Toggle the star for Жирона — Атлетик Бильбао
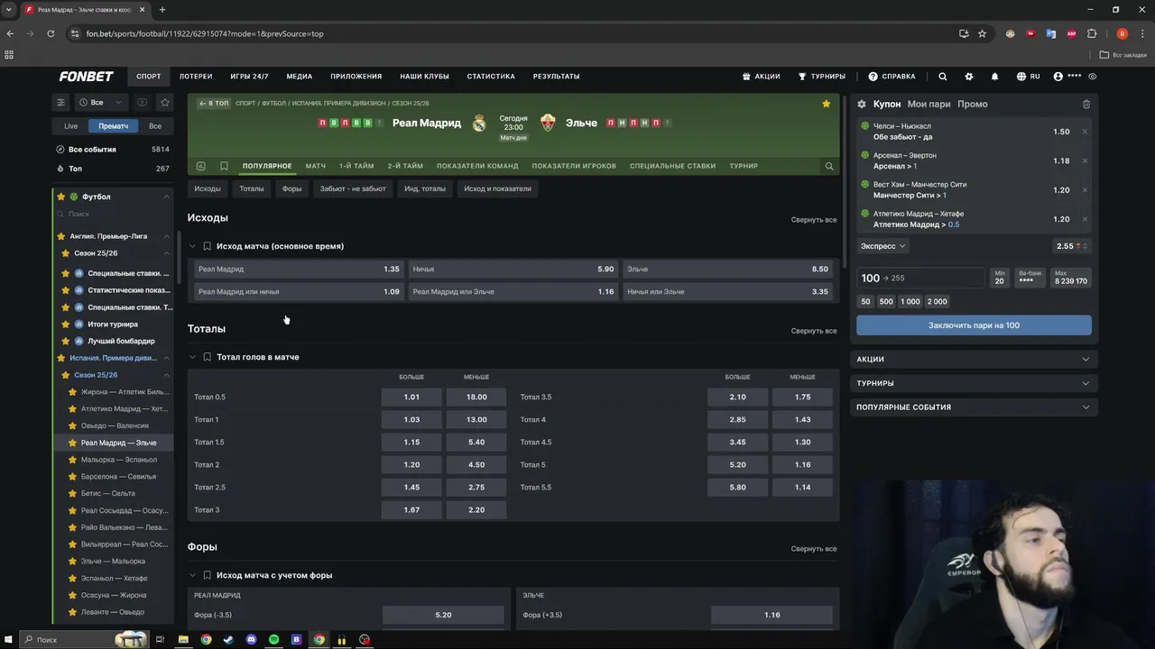 pyautogui.click(x=72, y=392)
